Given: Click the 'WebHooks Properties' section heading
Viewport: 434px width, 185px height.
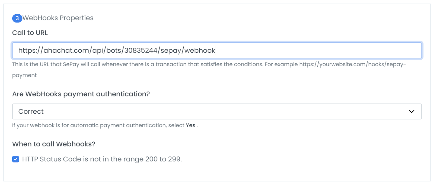Looking at the screenshot, I should tap(58, 18).
